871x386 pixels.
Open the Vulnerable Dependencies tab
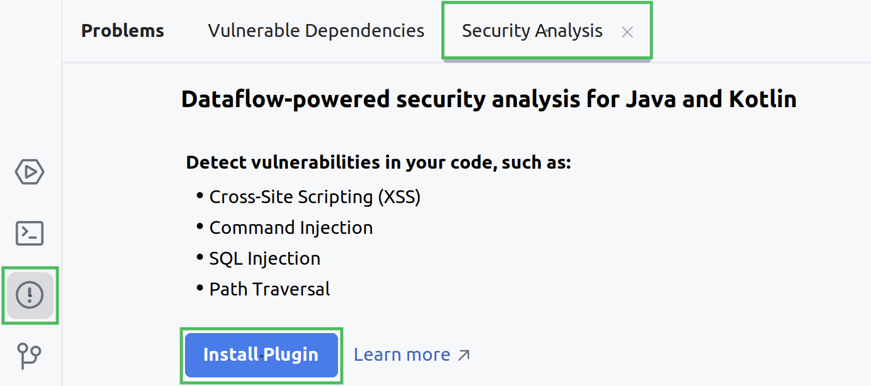[316, 30]
